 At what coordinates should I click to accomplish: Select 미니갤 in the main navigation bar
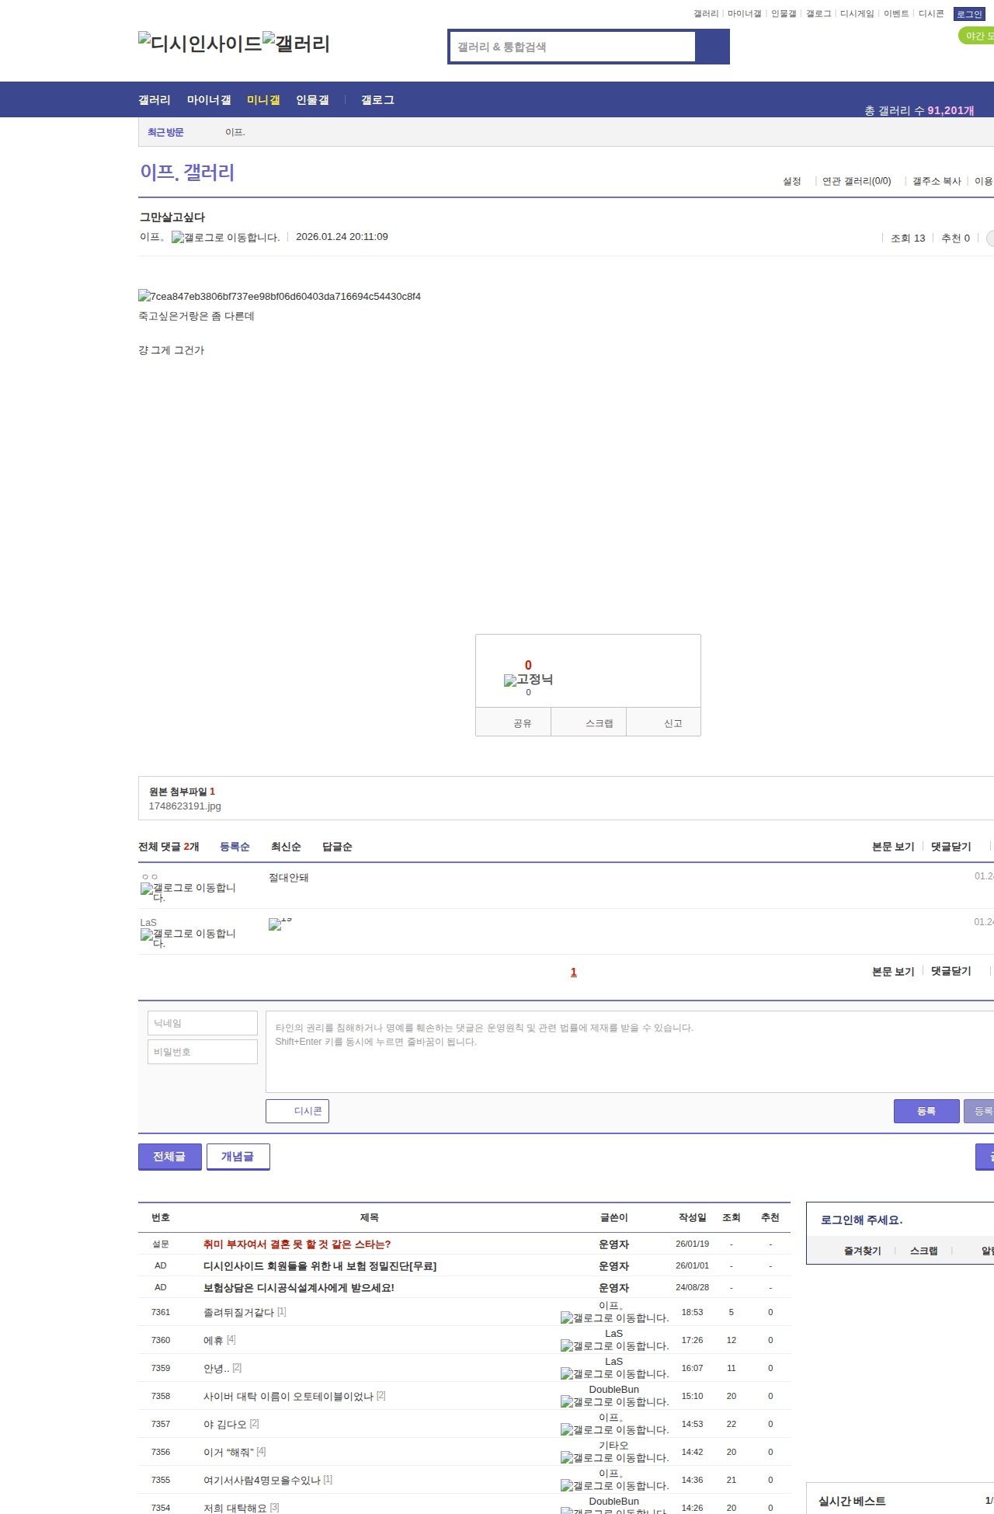coord(263,100)
